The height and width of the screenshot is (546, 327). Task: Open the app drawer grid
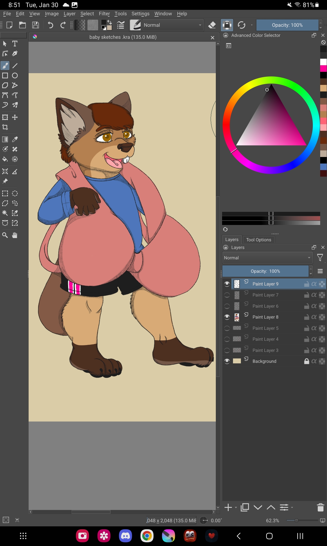tap(23, 536)
